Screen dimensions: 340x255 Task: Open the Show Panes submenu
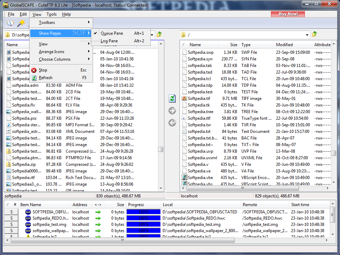[61, 33]
